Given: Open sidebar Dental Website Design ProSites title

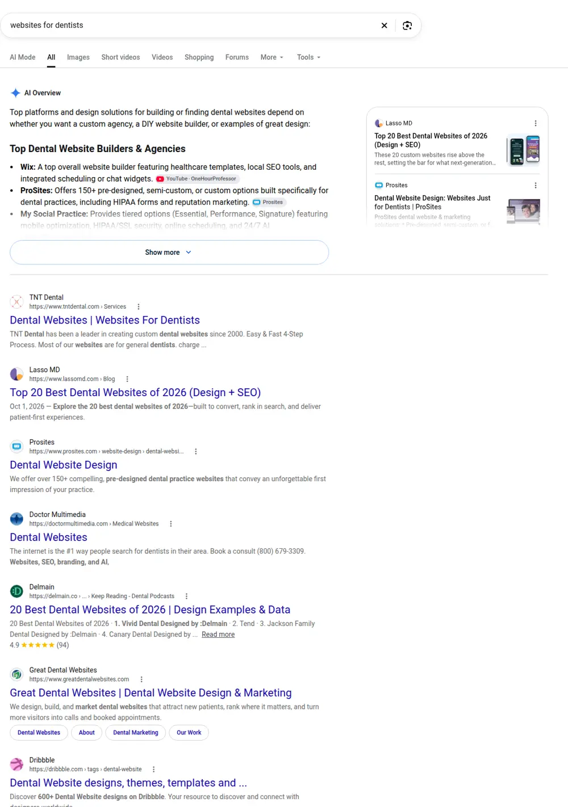Looking at the screenshot, I should [x=432, y=203].
